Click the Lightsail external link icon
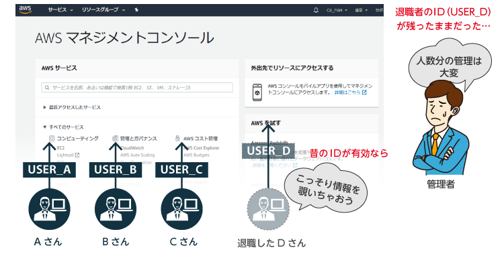Image resolution: width=504 pixels, height=254 pixels. 77,155
